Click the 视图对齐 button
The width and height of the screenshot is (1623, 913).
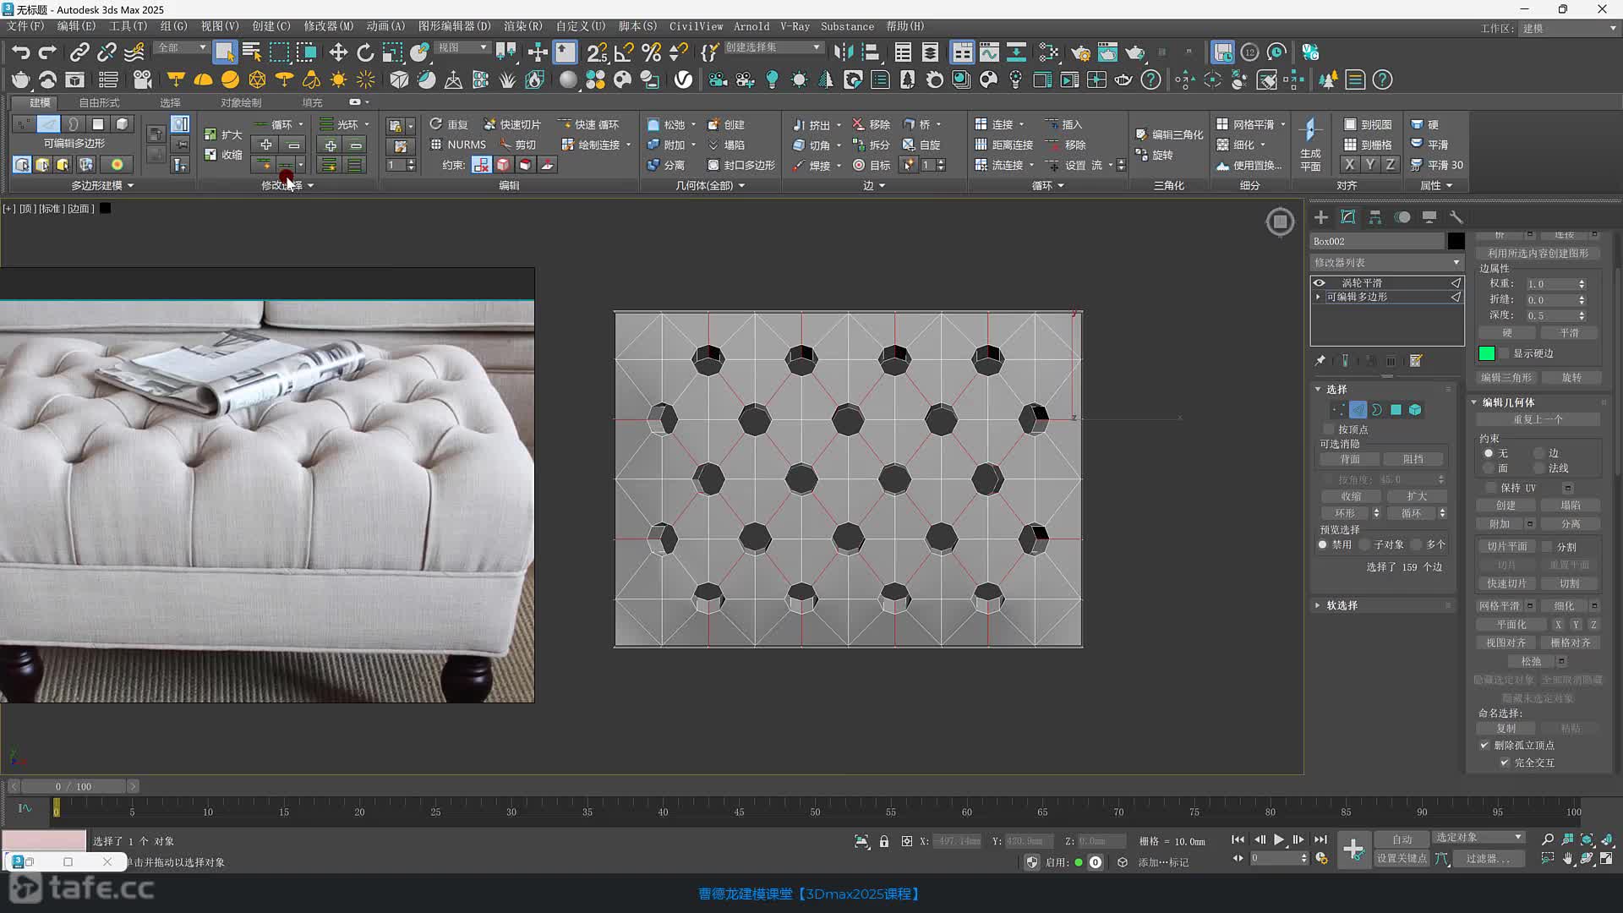[x=1506, y=642]
